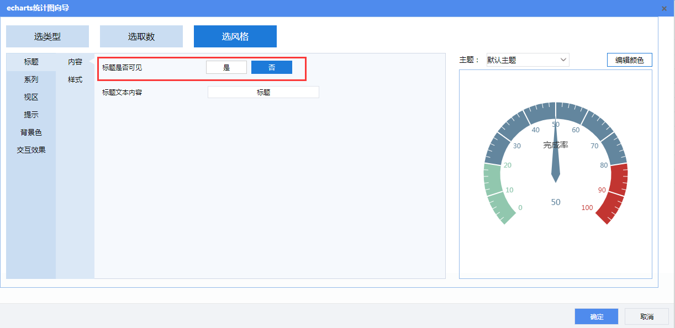This screenshot has width=675, height=328.
Task: Click the 编辑颜色 button
Action: (629, 60)
